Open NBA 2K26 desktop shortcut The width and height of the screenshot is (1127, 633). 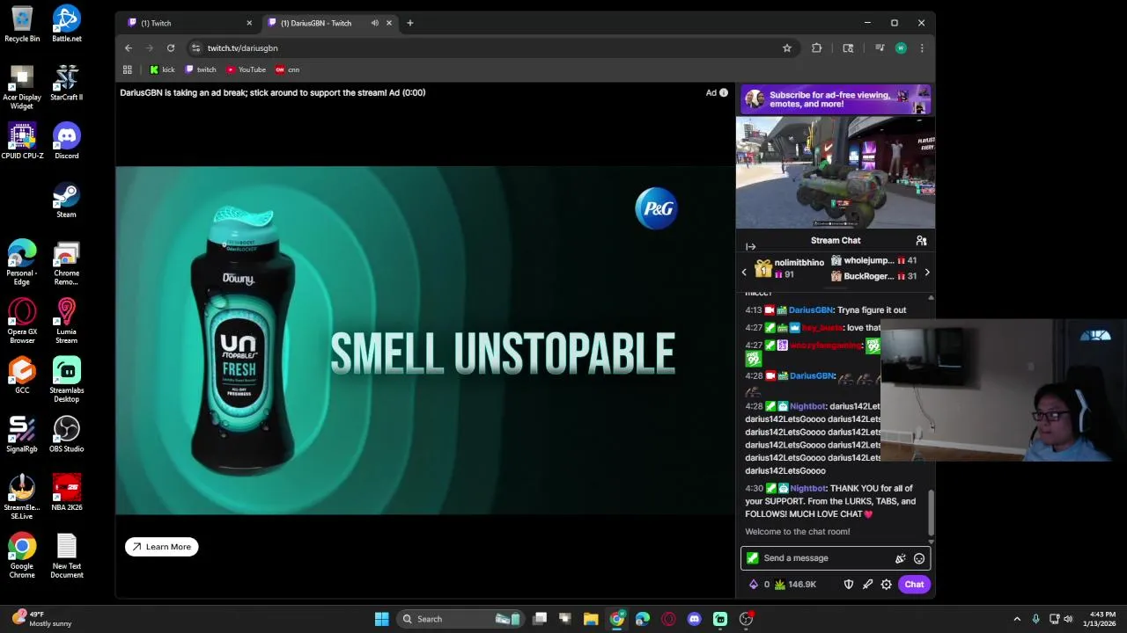pos(66,493)
